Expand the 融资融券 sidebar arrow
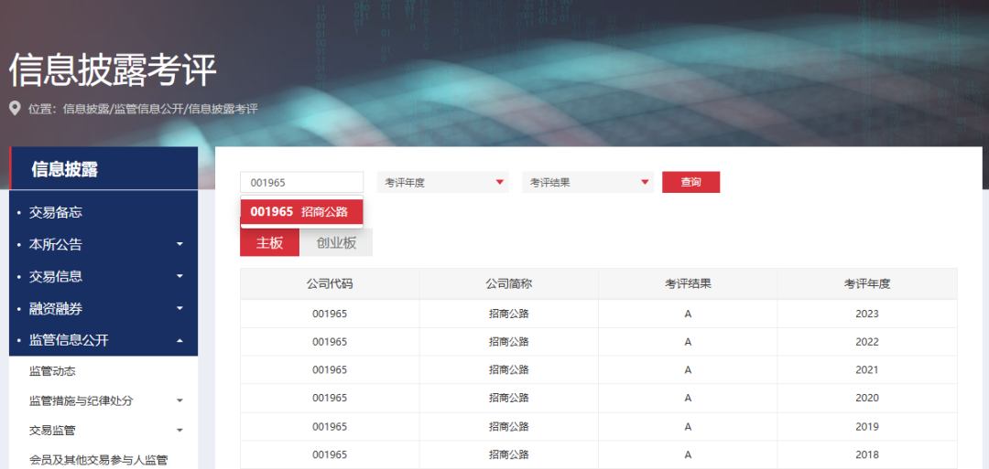This screenshot has width=989, height=469. 179,308
